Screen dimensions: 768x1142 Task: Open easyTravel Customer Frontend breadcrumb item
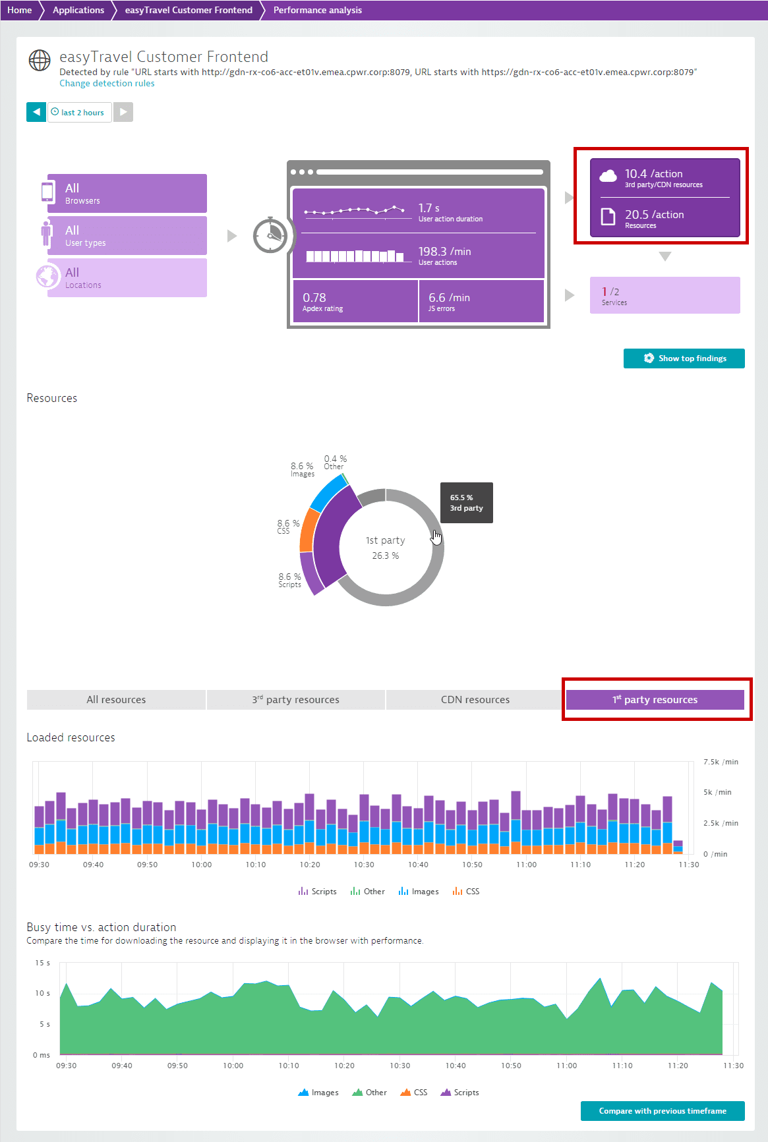(x=189, y=10)
